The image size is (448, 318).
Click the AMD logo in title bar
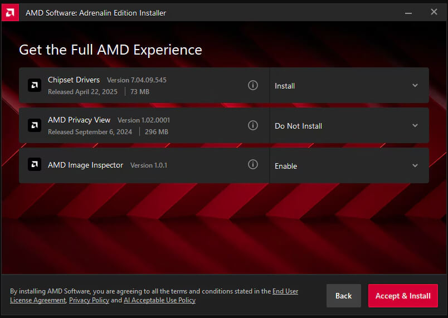pos(10,13)
